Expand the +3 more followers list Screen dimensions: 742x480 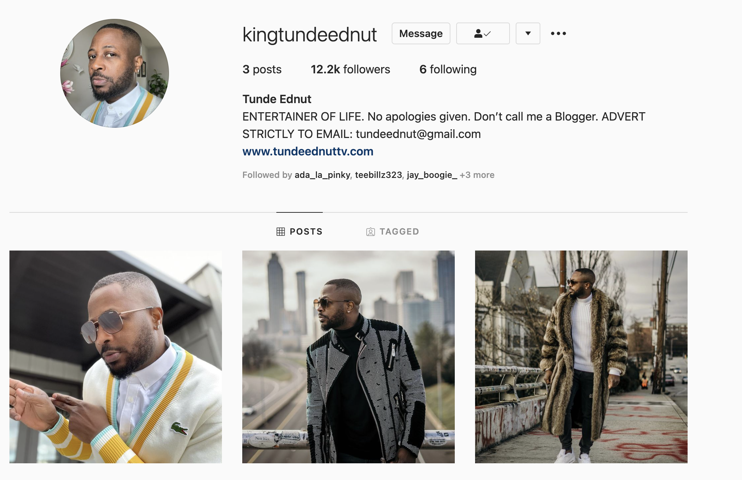coord(477,175)
